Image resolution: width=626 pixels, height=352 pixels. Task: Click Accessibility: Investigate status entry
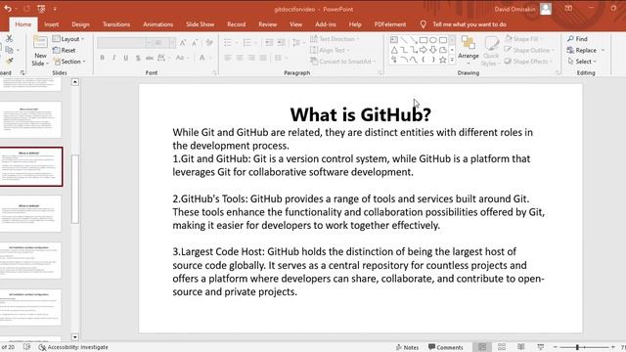click(x=73, y=347)
